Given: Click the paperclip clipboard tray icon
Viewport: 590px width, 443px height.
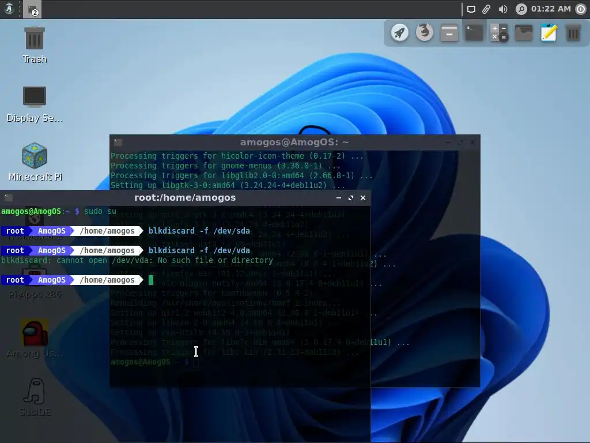Looking at the screenshot, I should click(486, 9).
